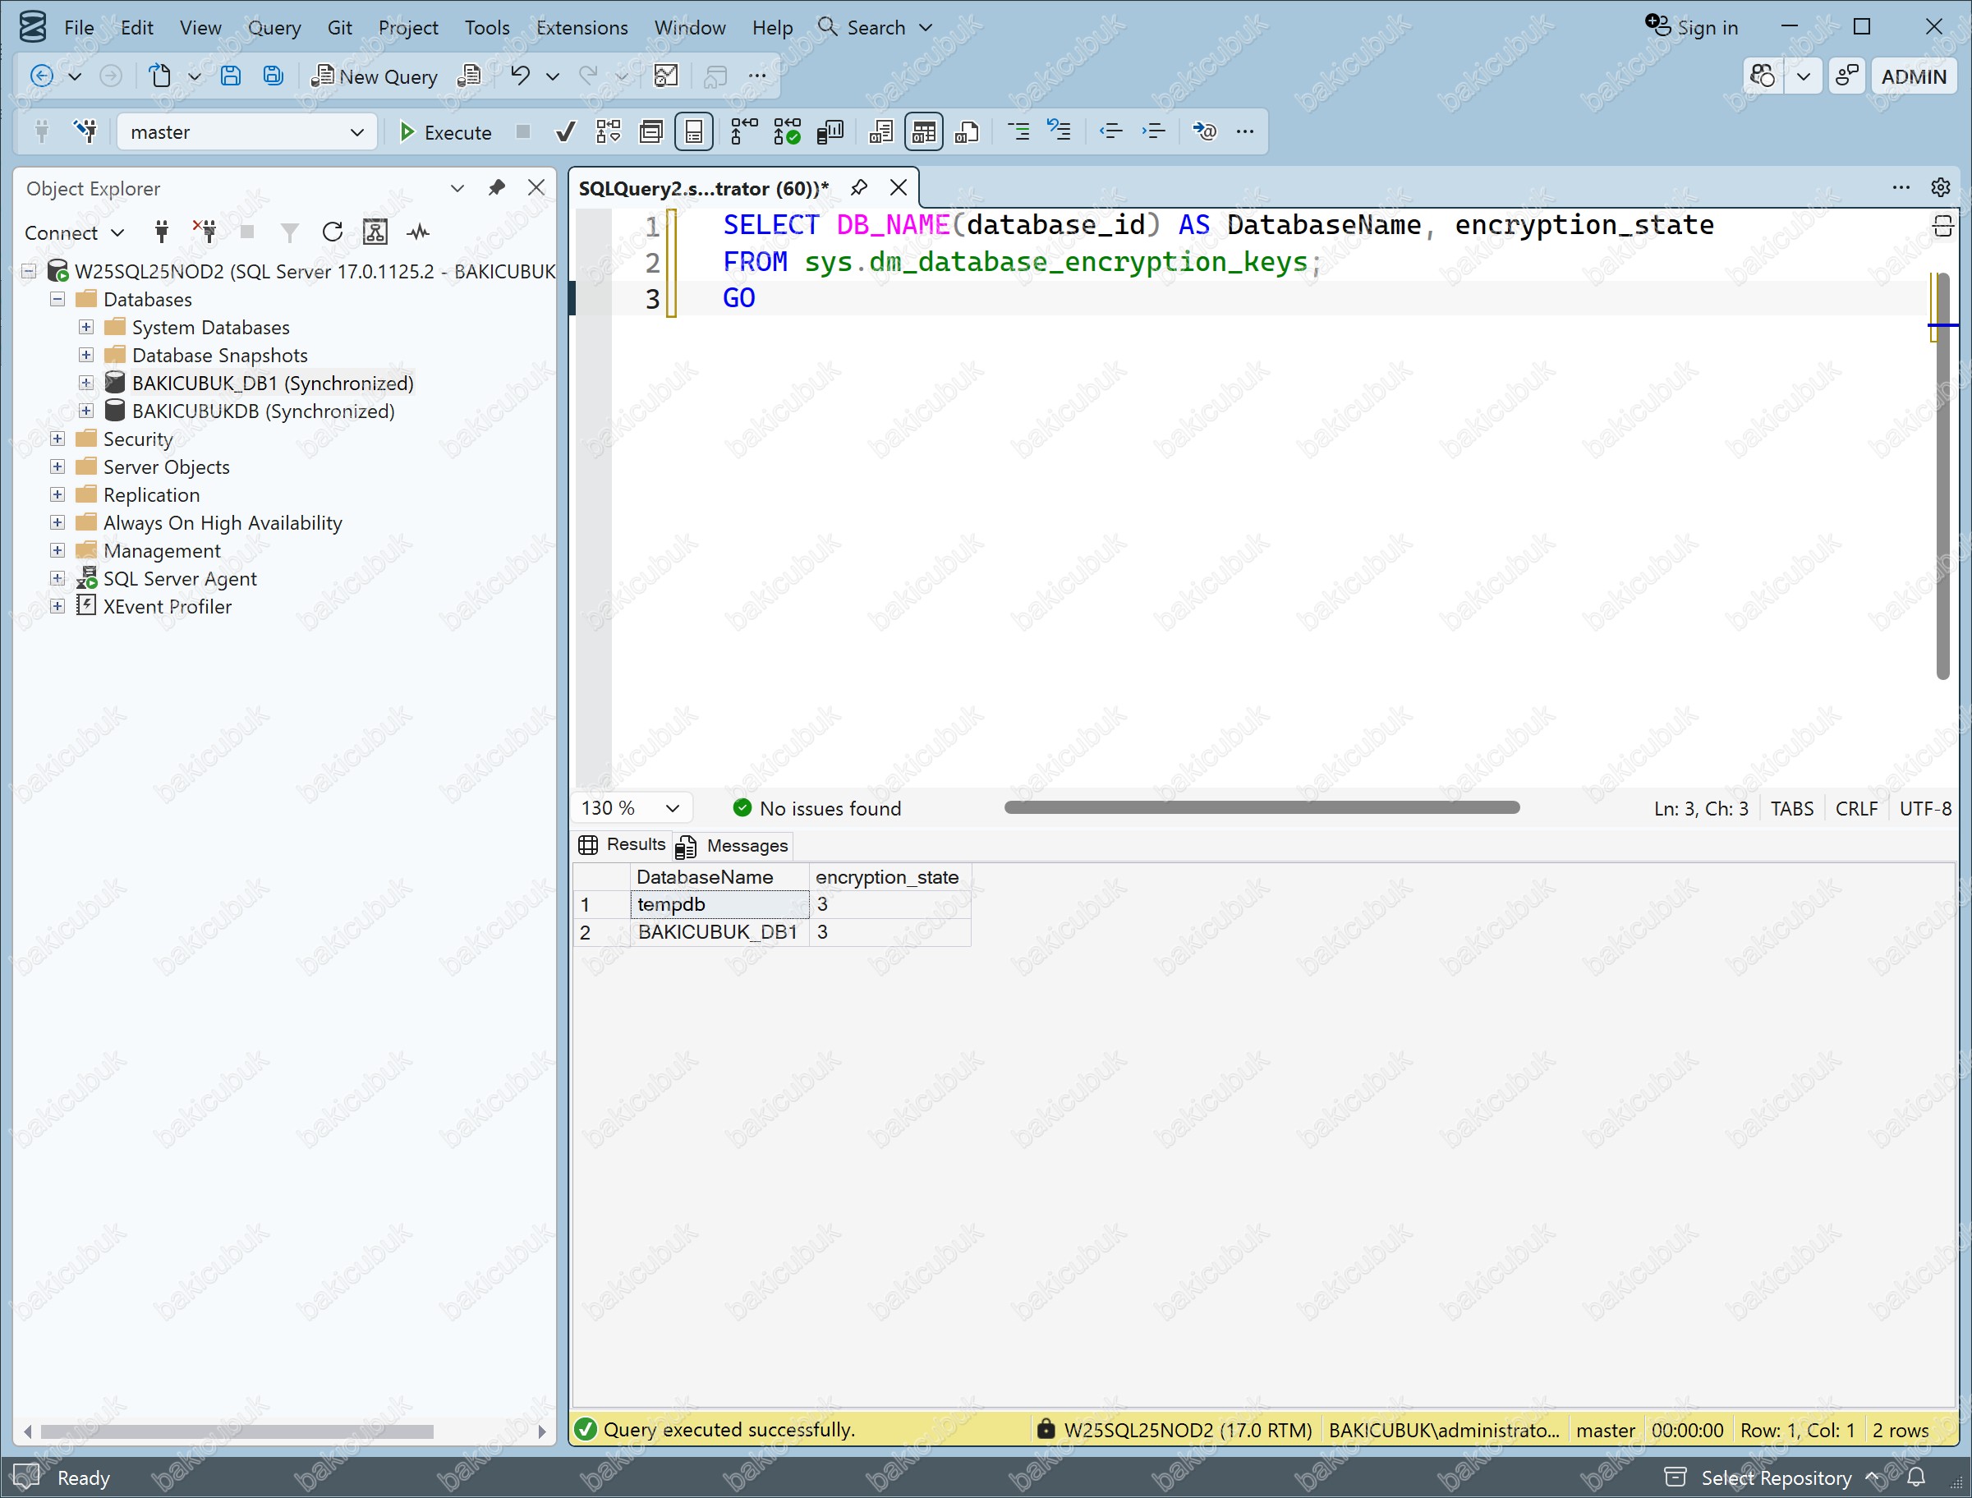Expand the System Databases node

click(x=86, y=327)
